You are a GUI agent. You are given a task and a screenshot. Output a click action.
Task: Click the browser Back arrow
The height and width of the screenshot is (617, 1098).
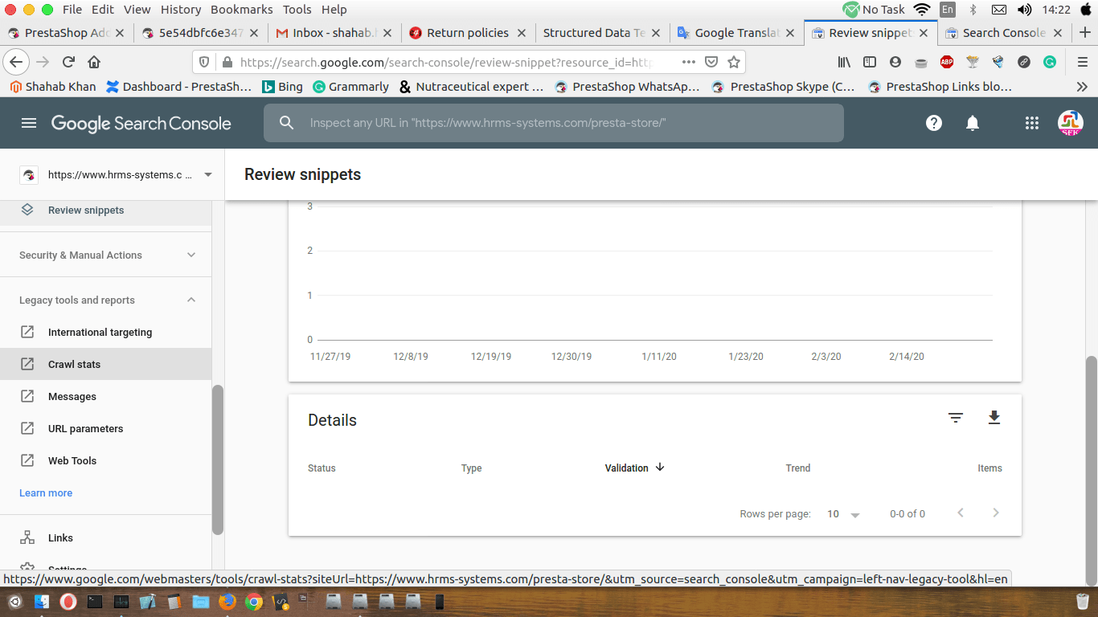point(16,62)
